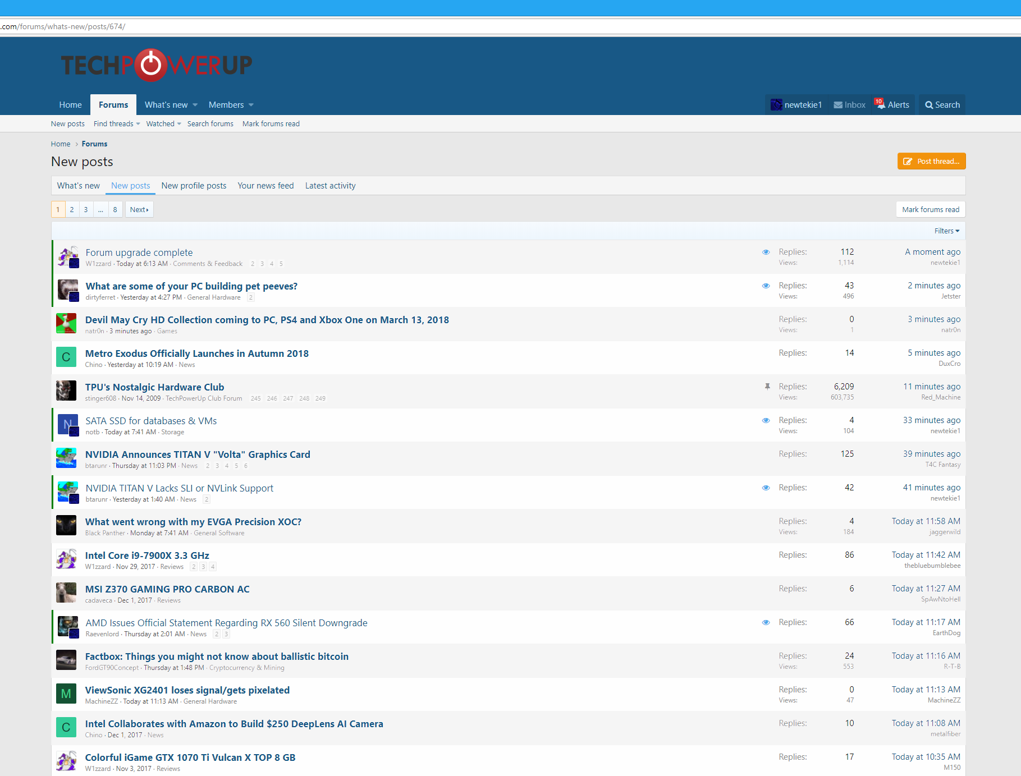Open the Inbox envelope icon

(837, 104)
